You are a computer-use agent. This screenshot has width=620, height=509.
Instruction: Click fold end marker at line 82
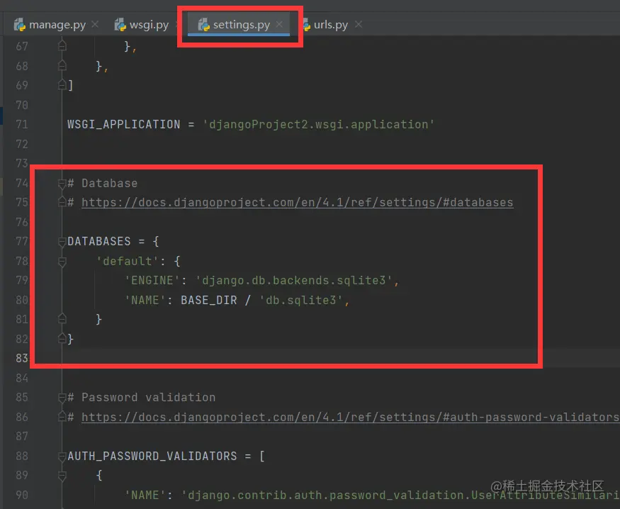pos(62,339)
